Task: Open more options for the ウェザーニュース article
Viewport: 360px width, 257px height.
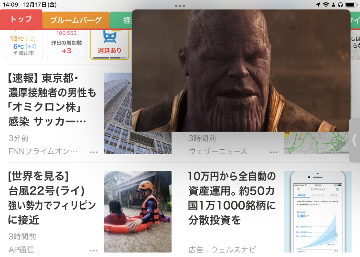Action: pos(274,152)
